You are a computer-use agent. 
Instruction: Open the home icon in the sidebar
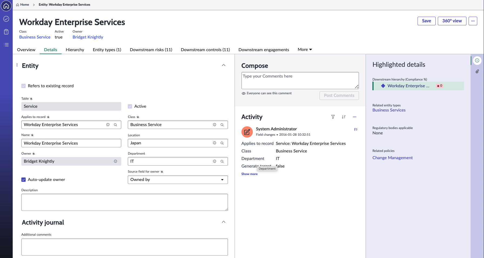click(x=6, y=6)
